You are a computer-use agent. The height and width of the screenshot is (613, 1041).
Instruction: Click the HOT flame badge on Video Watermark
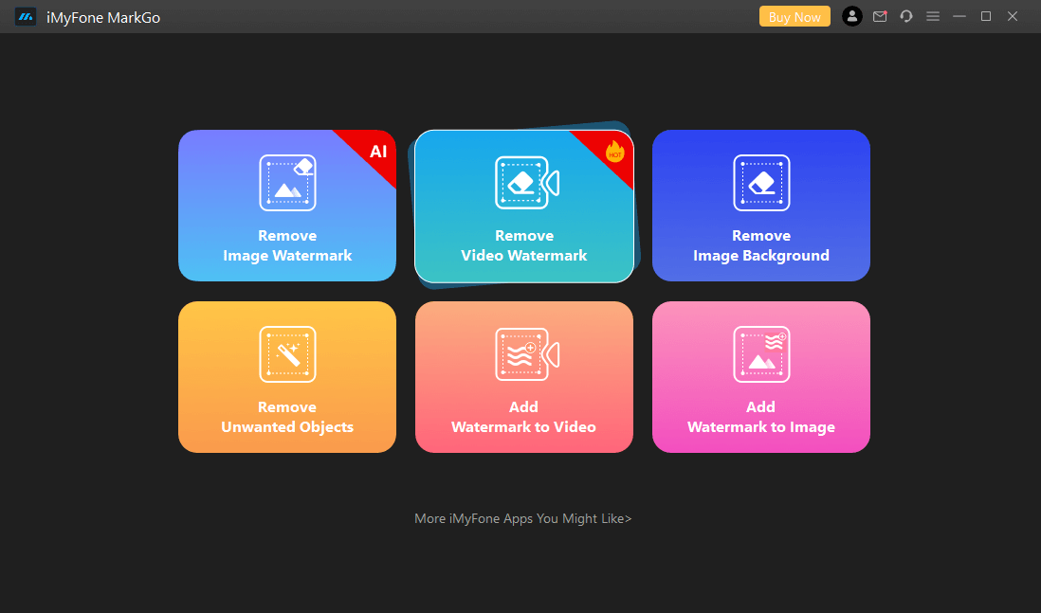click(614, 152)
